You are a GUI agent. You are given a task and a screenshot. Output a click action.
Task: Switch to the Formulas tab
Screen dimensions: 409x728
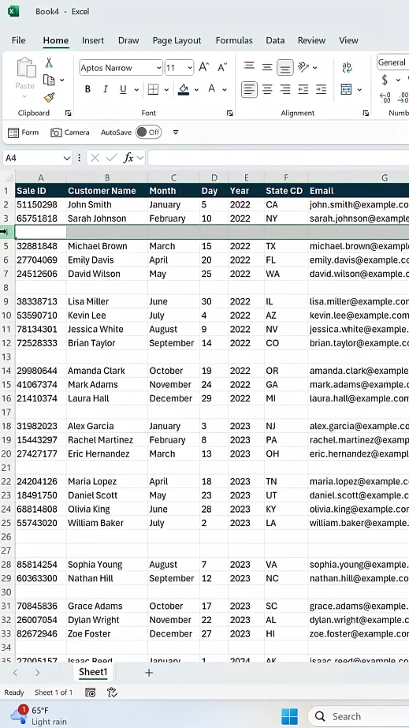(x=234, y=40)
